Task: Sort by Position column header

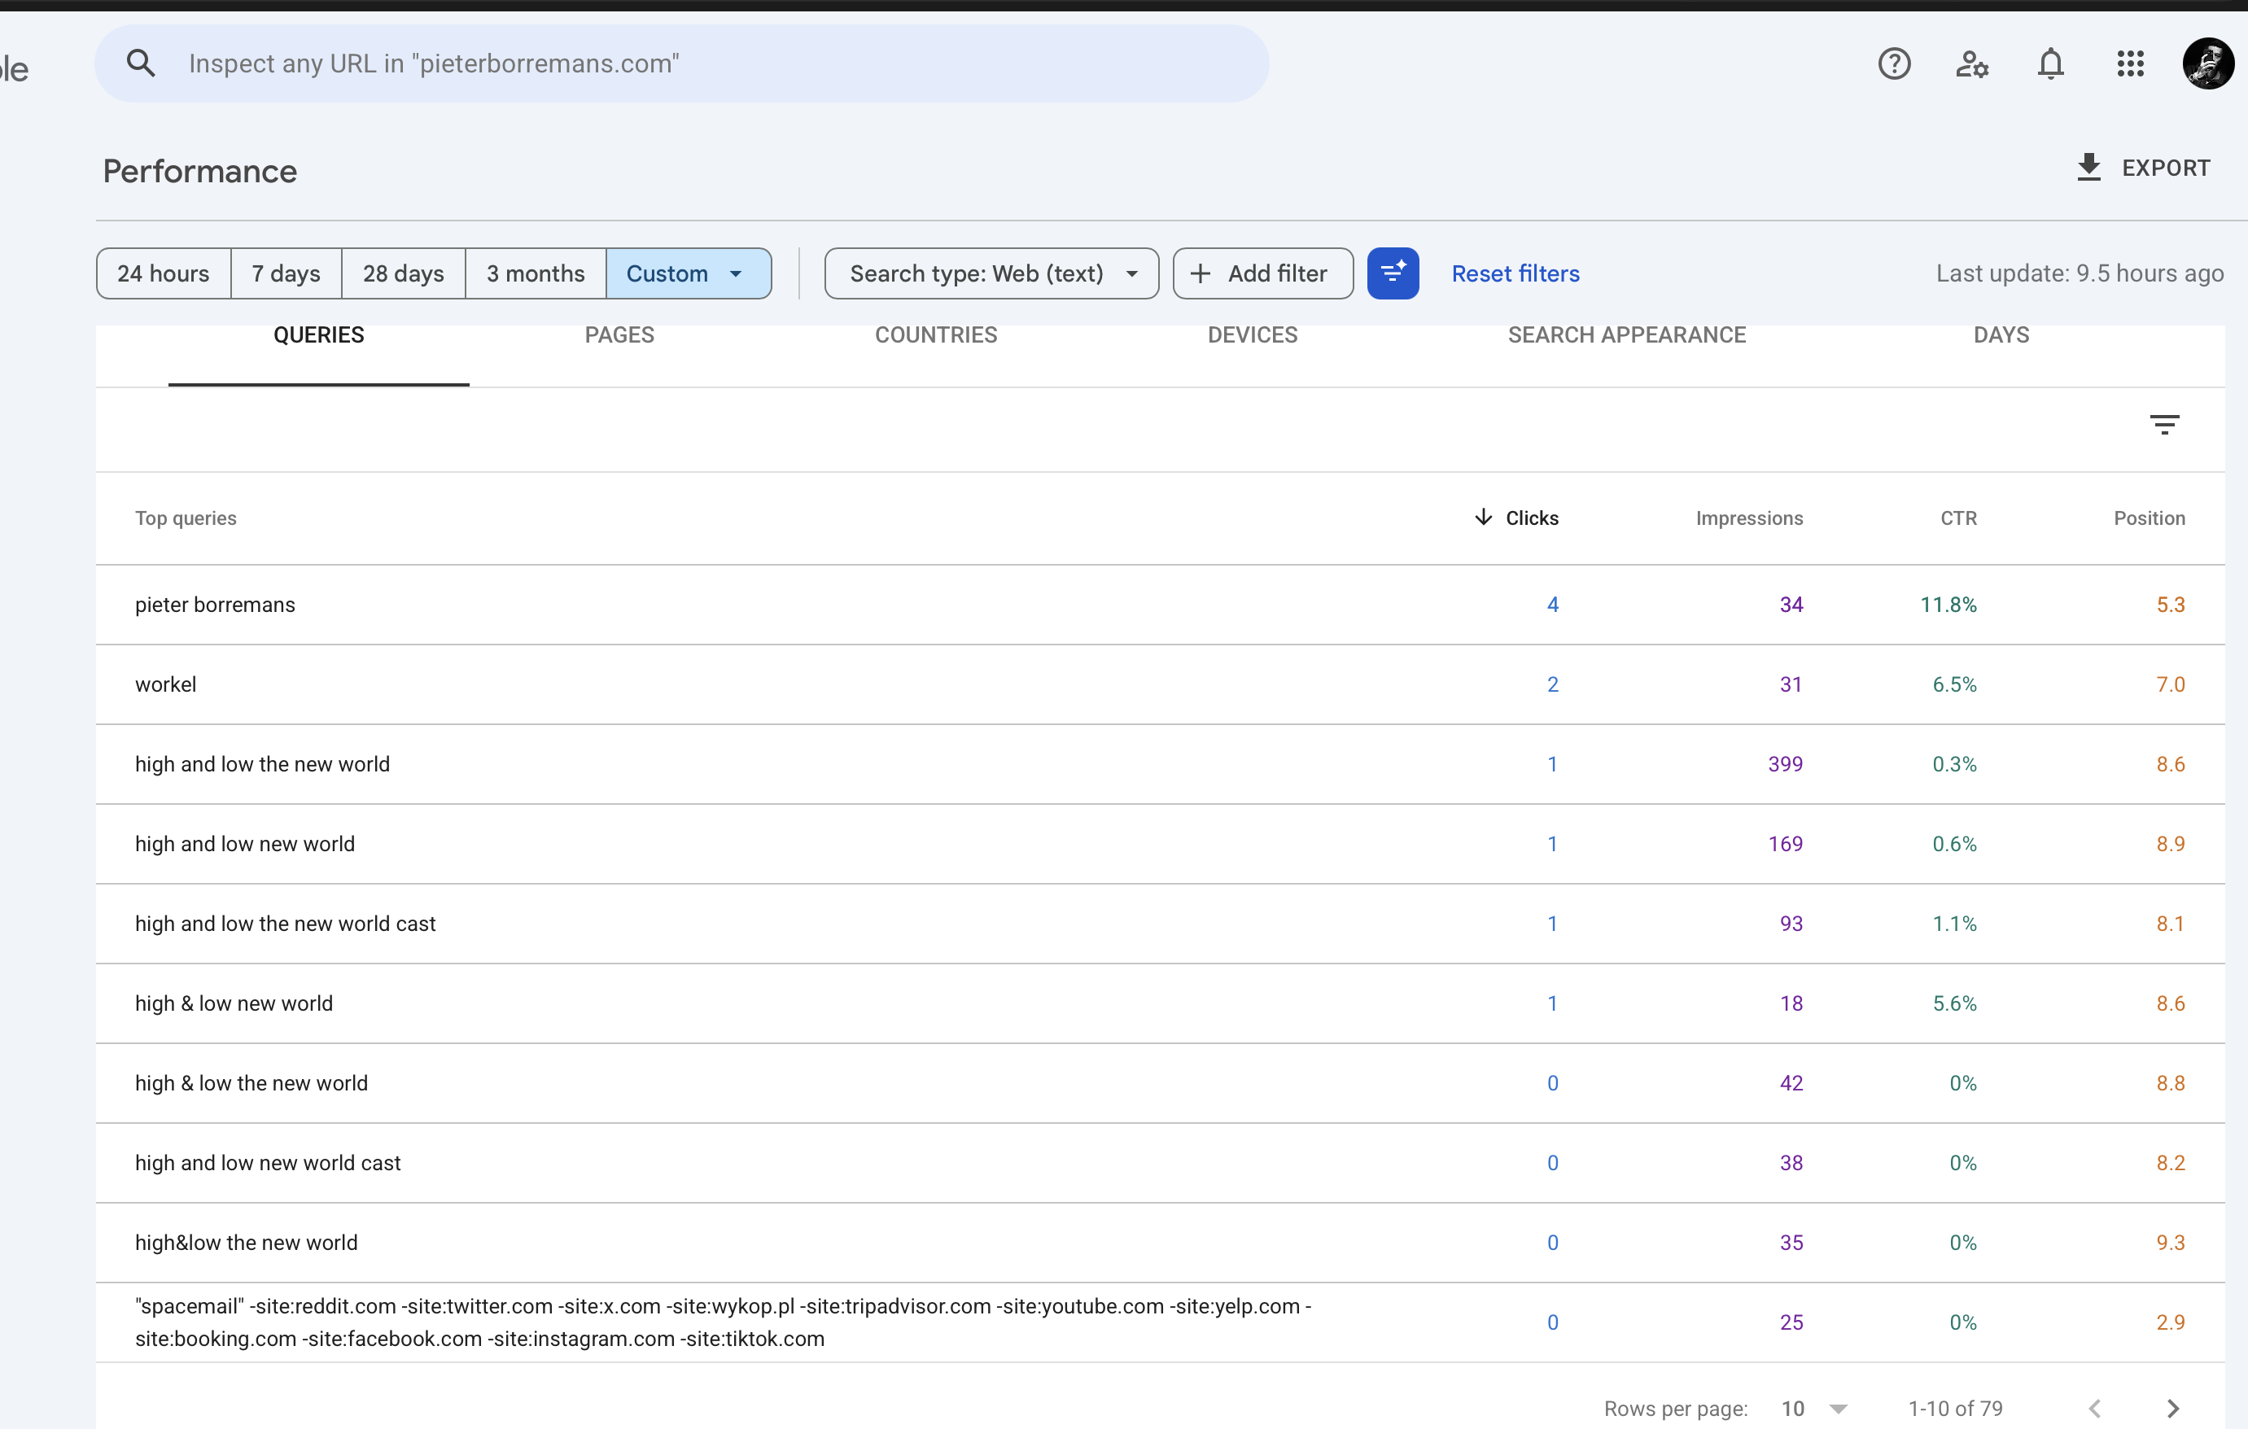Action: pyautogui.click(x=2149, y=518)
